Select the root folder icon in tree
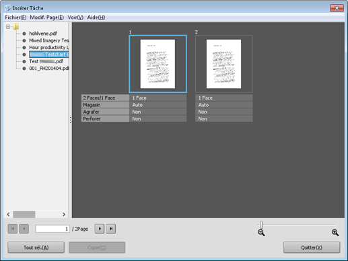Screen dimensions: 348x261 point(15,27)
